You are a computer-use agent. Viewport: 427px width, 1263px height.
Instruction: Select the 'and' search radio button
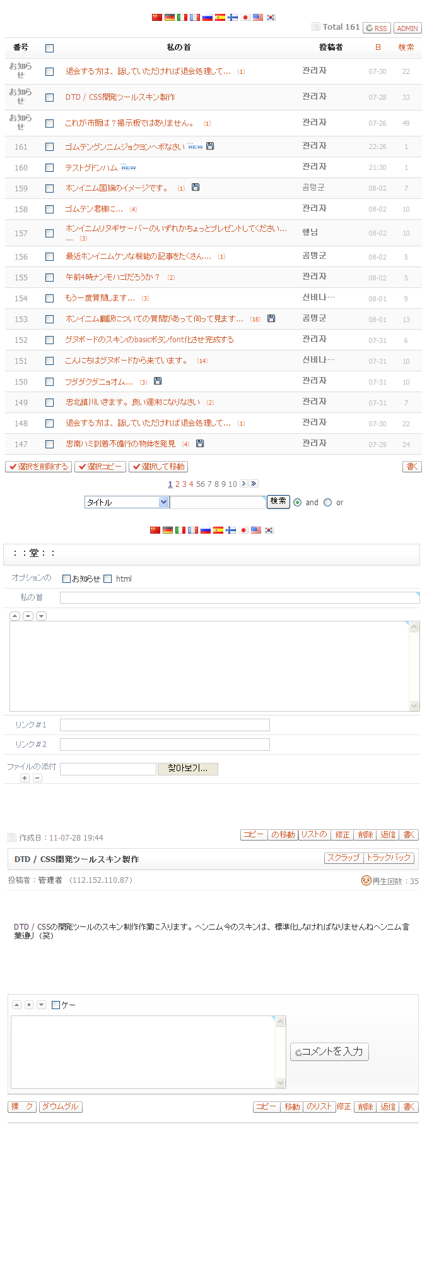[298, 503]
